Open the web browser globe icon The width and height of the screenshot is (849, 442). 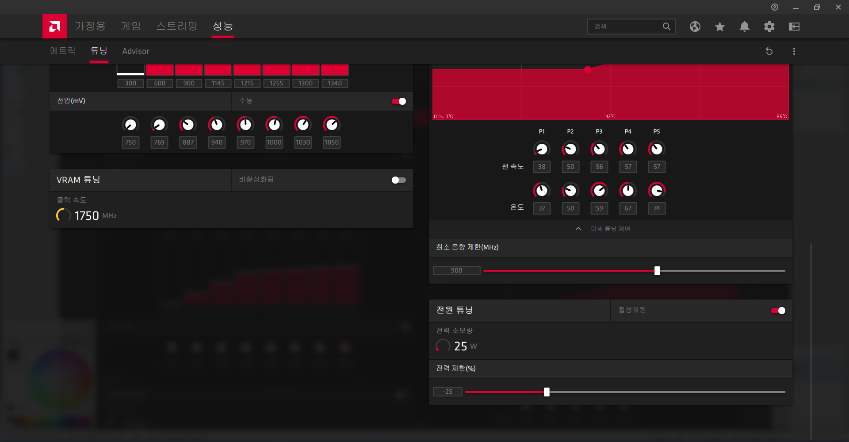coord(695,27)
